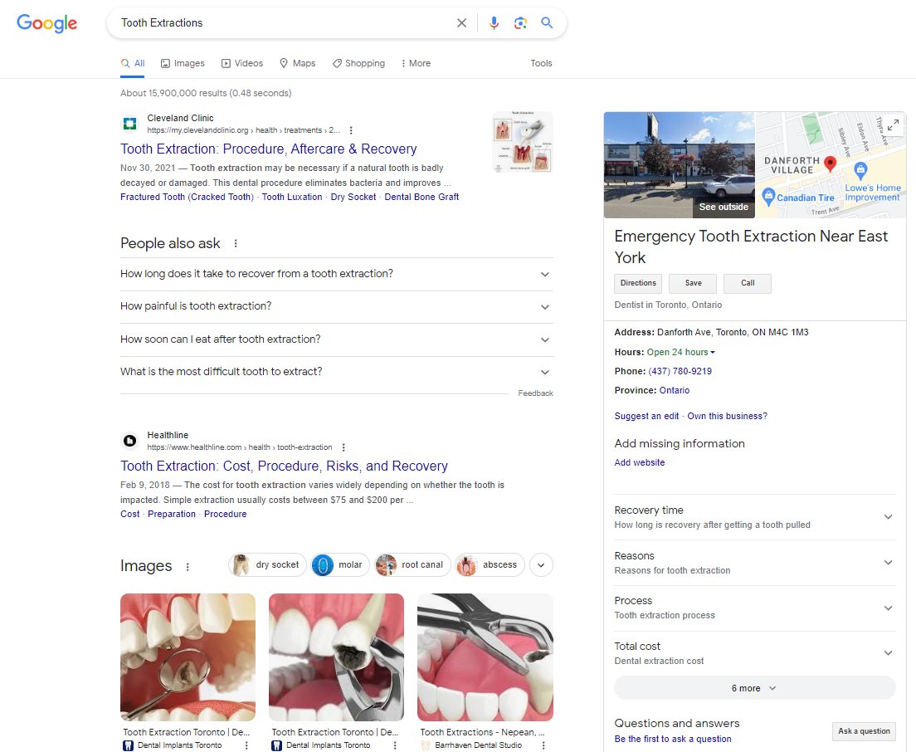
Task: Click the 'Add website' link
Action: (x=640, y=462)
